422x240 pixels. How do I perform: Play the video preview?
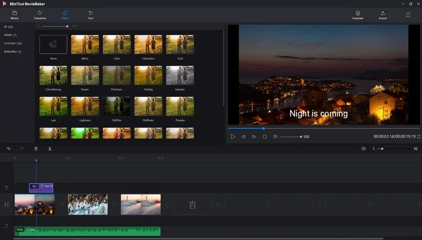tap(233, 137)
